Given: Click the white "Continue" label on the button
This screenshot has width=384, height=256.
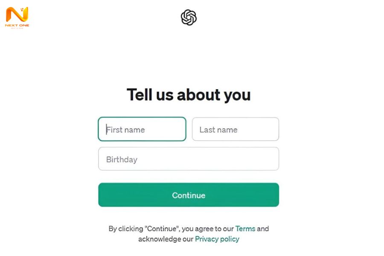Looking at the screenshot, I should point(189,195).
